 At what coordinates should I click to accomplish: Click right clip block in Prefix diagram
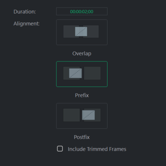pyautogui.click(x=92, y=73)
